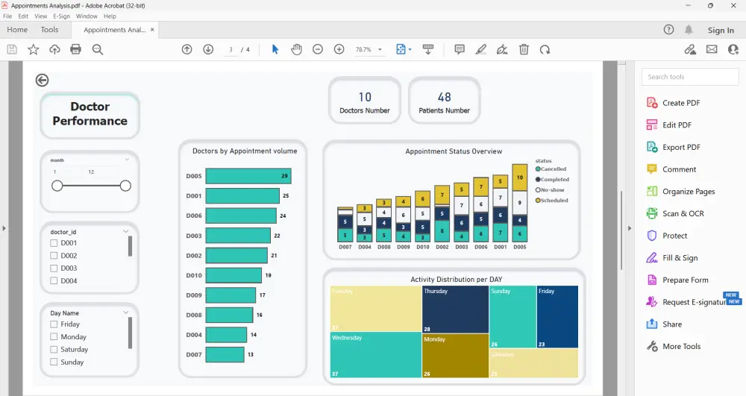Open the zoom percentage dropdown
Screen dimensions: 746x396
point(380,49)
